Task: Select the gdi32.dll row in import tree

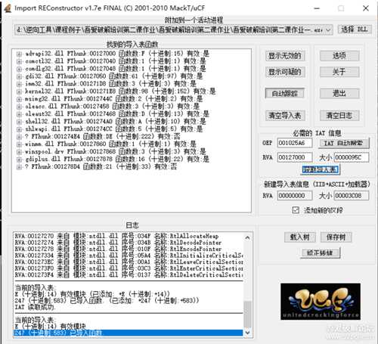Action: point(113,76)
